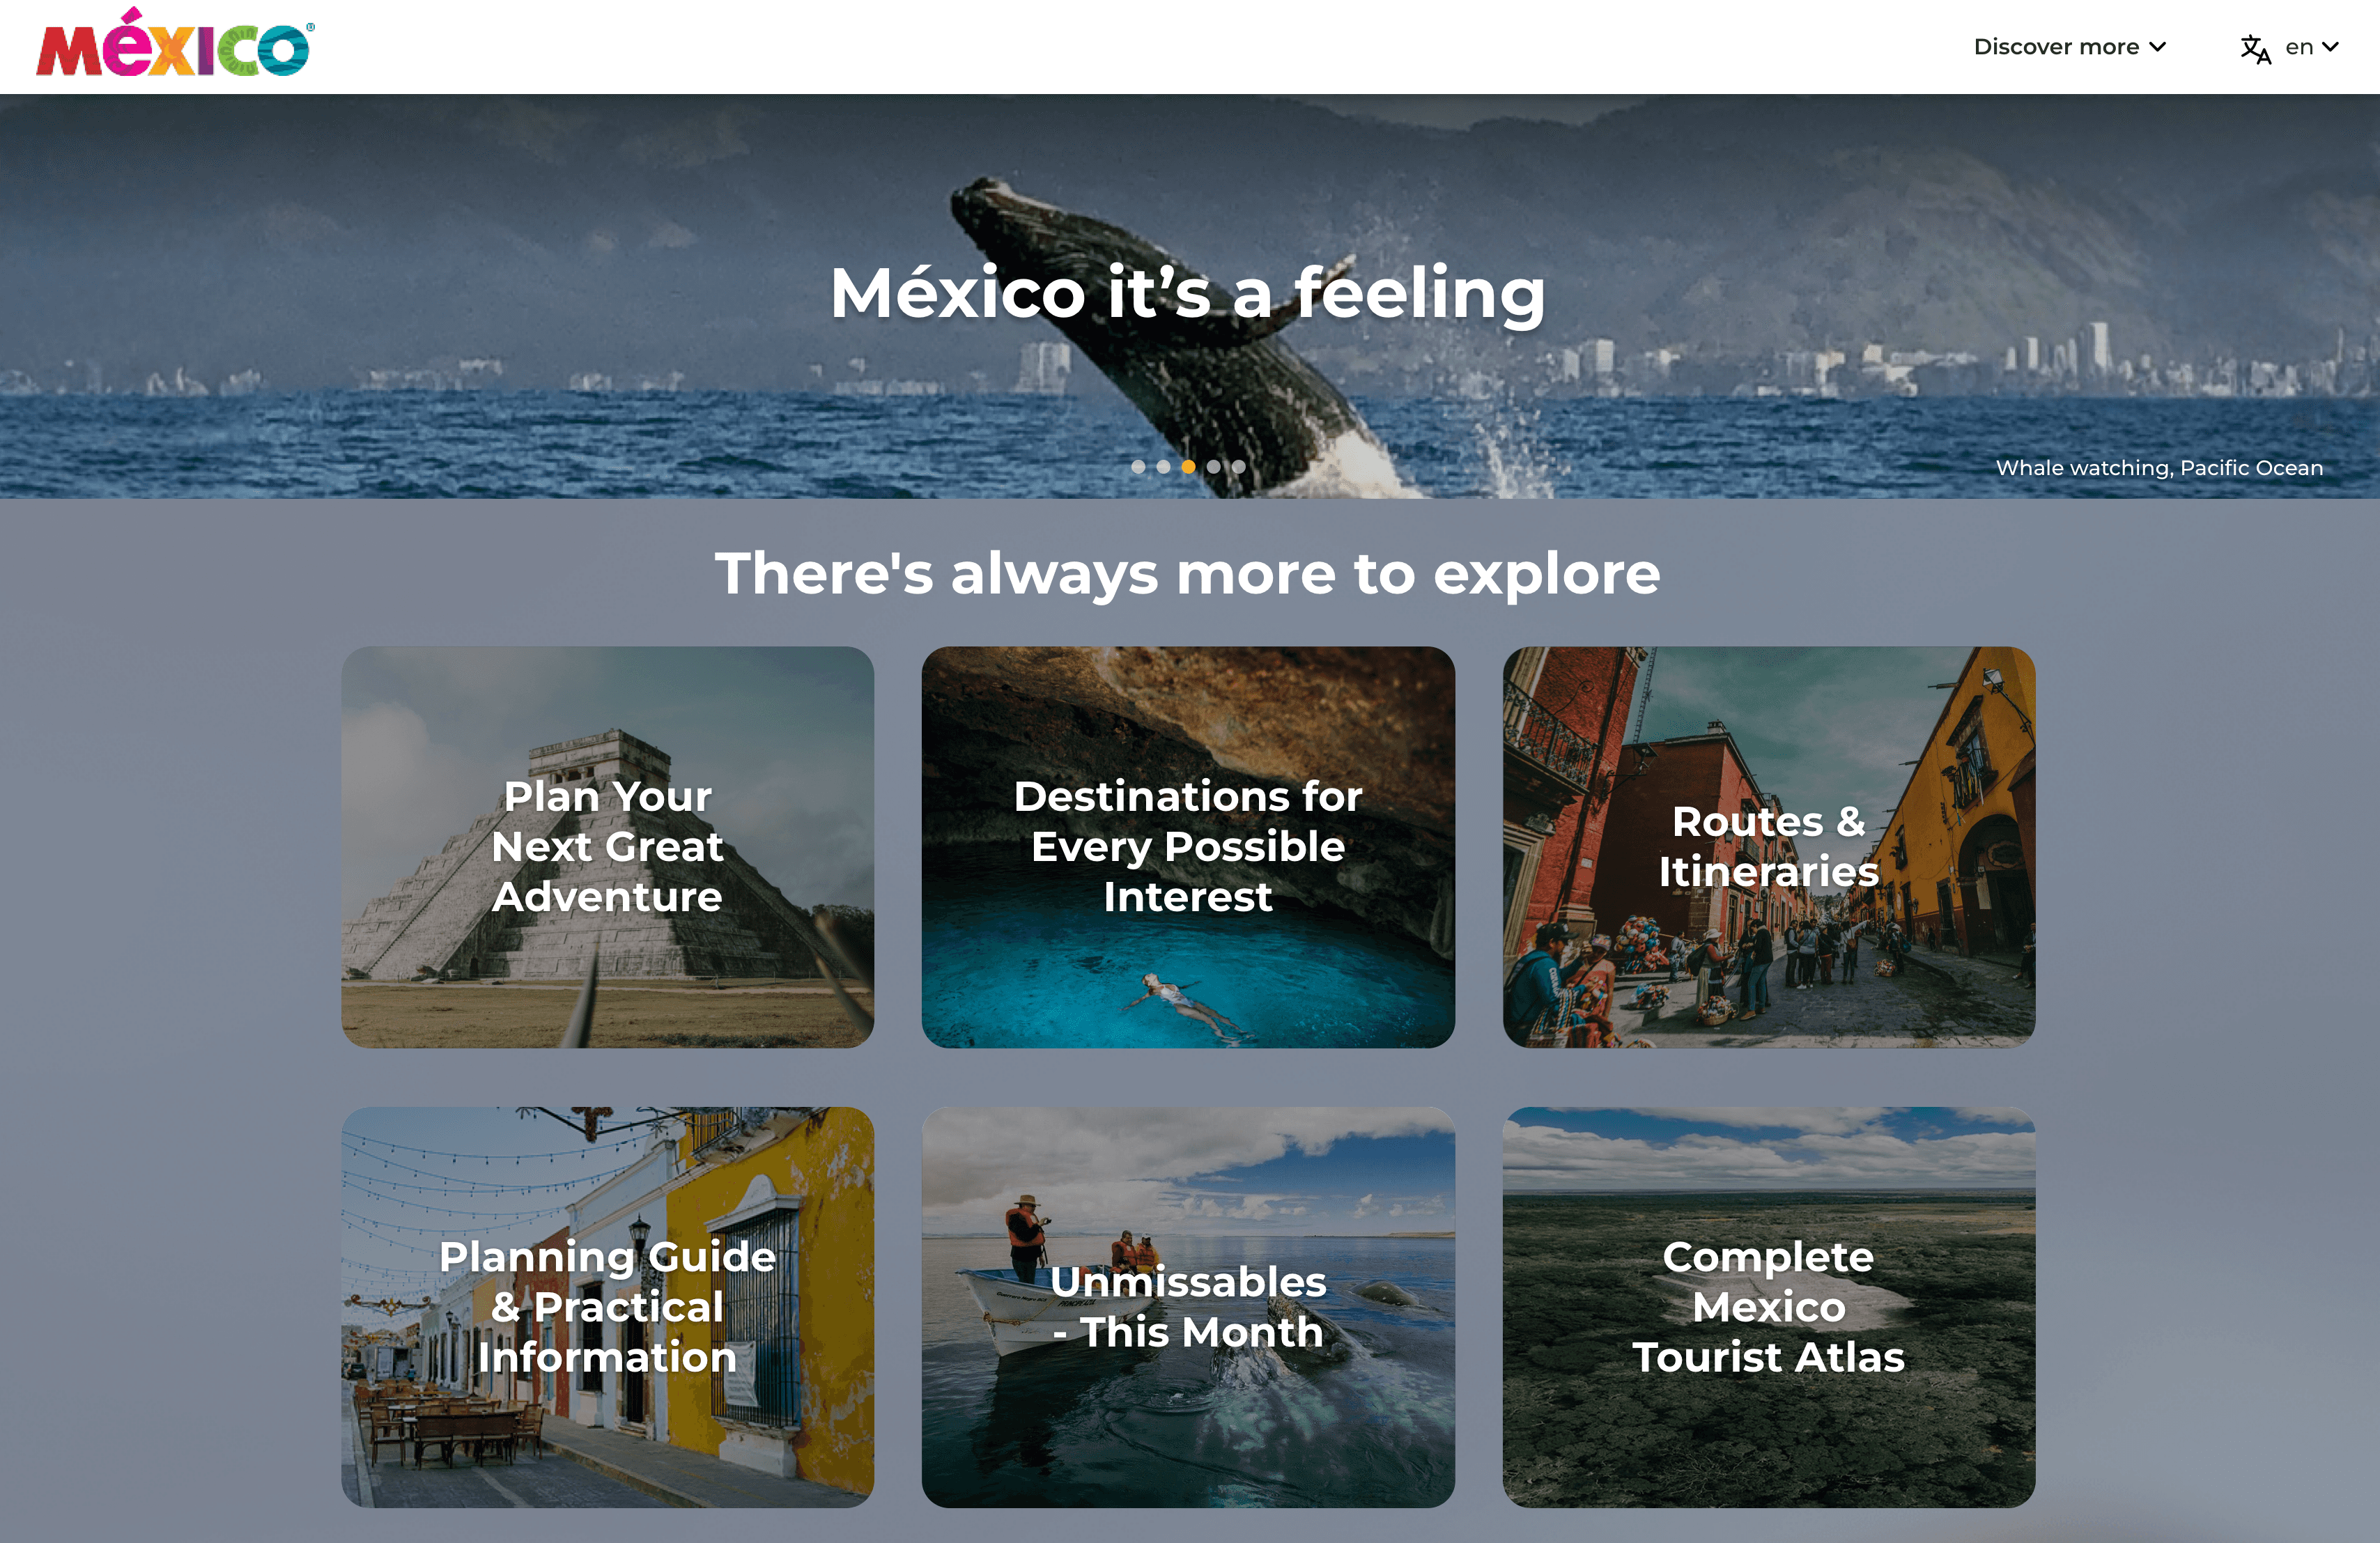Select the second carousel slide dot
The width and height of the screenshot is (2380, 1543).
click(x=1163, y=466)
